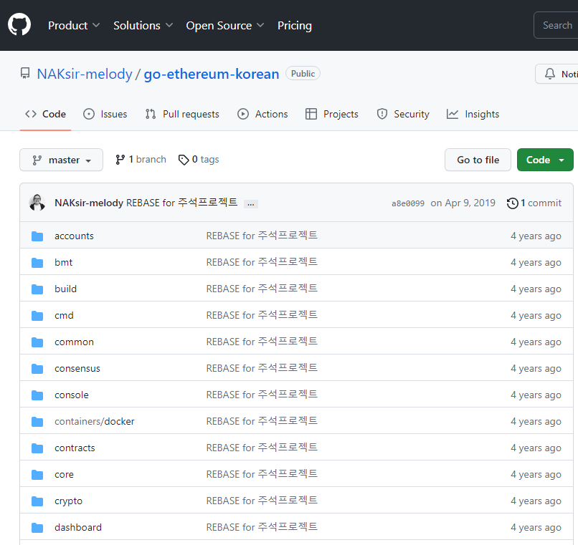The image size is (578, 545).
Task: Click the bmt folder icon
Action: (37, 263)
